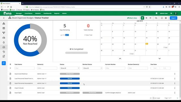This screenshot has width=181, height=102.
Task: Click document icon for Input Grant Revenue
Action: tap(10, 74)
